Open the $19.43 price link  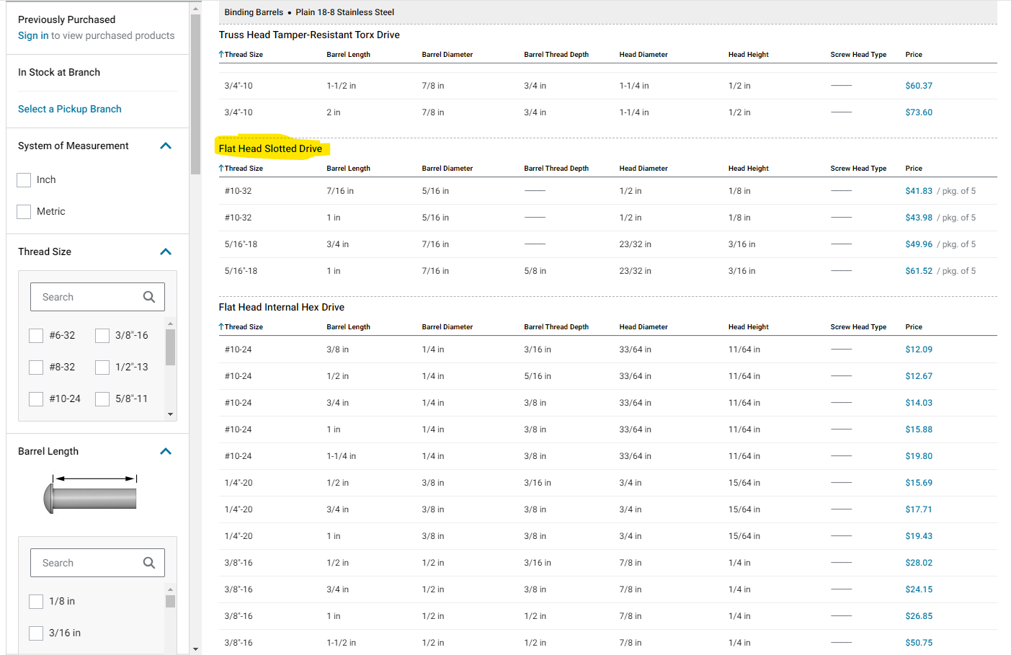[x=919, y=536]
